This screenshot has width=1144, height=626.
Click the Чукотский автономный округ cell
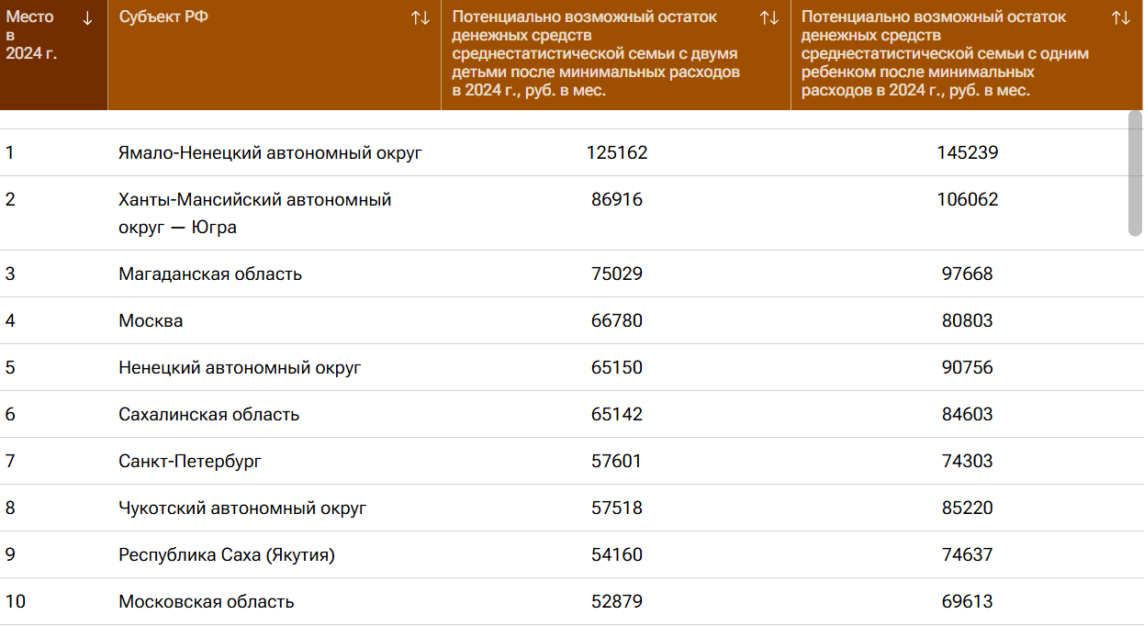(242, 509)
